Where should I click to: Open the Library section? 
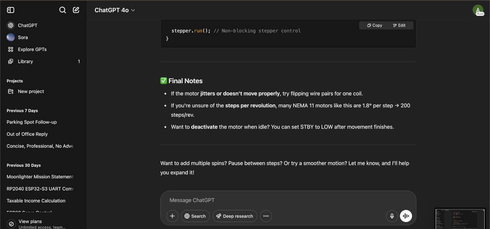click(43, 61)
